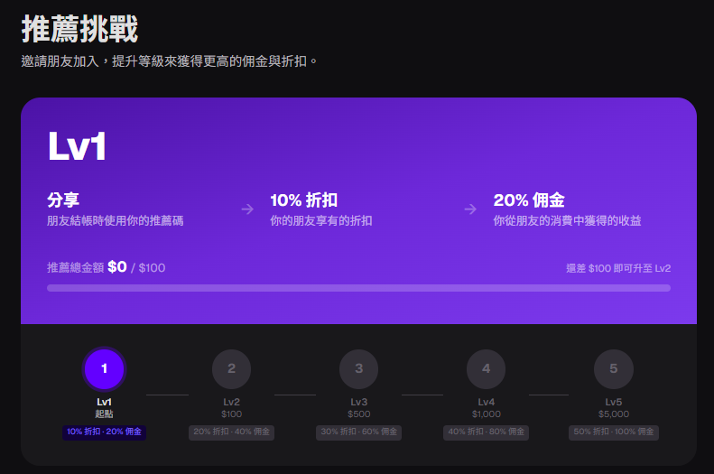Click the 40% 折扣 · 80% 佣金 badge
The height and width of the screenshot is (474, 714).
[486, 432]
